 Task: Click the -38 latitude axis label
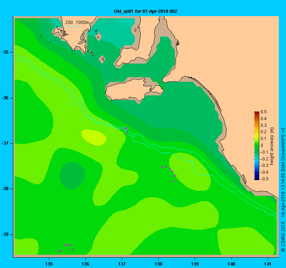5,189
